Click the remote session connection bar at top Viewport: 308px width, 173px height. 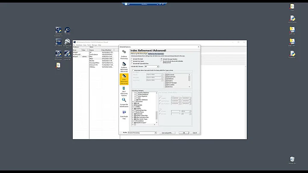[x=145, y=4]
